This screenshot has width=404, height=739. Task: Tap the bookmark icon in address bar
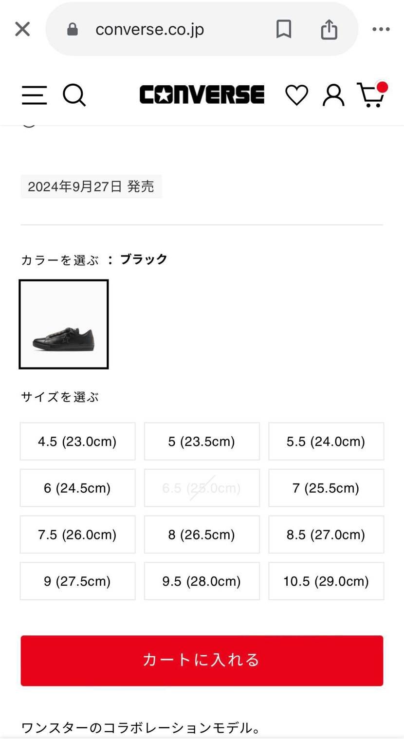click(284, 29)
